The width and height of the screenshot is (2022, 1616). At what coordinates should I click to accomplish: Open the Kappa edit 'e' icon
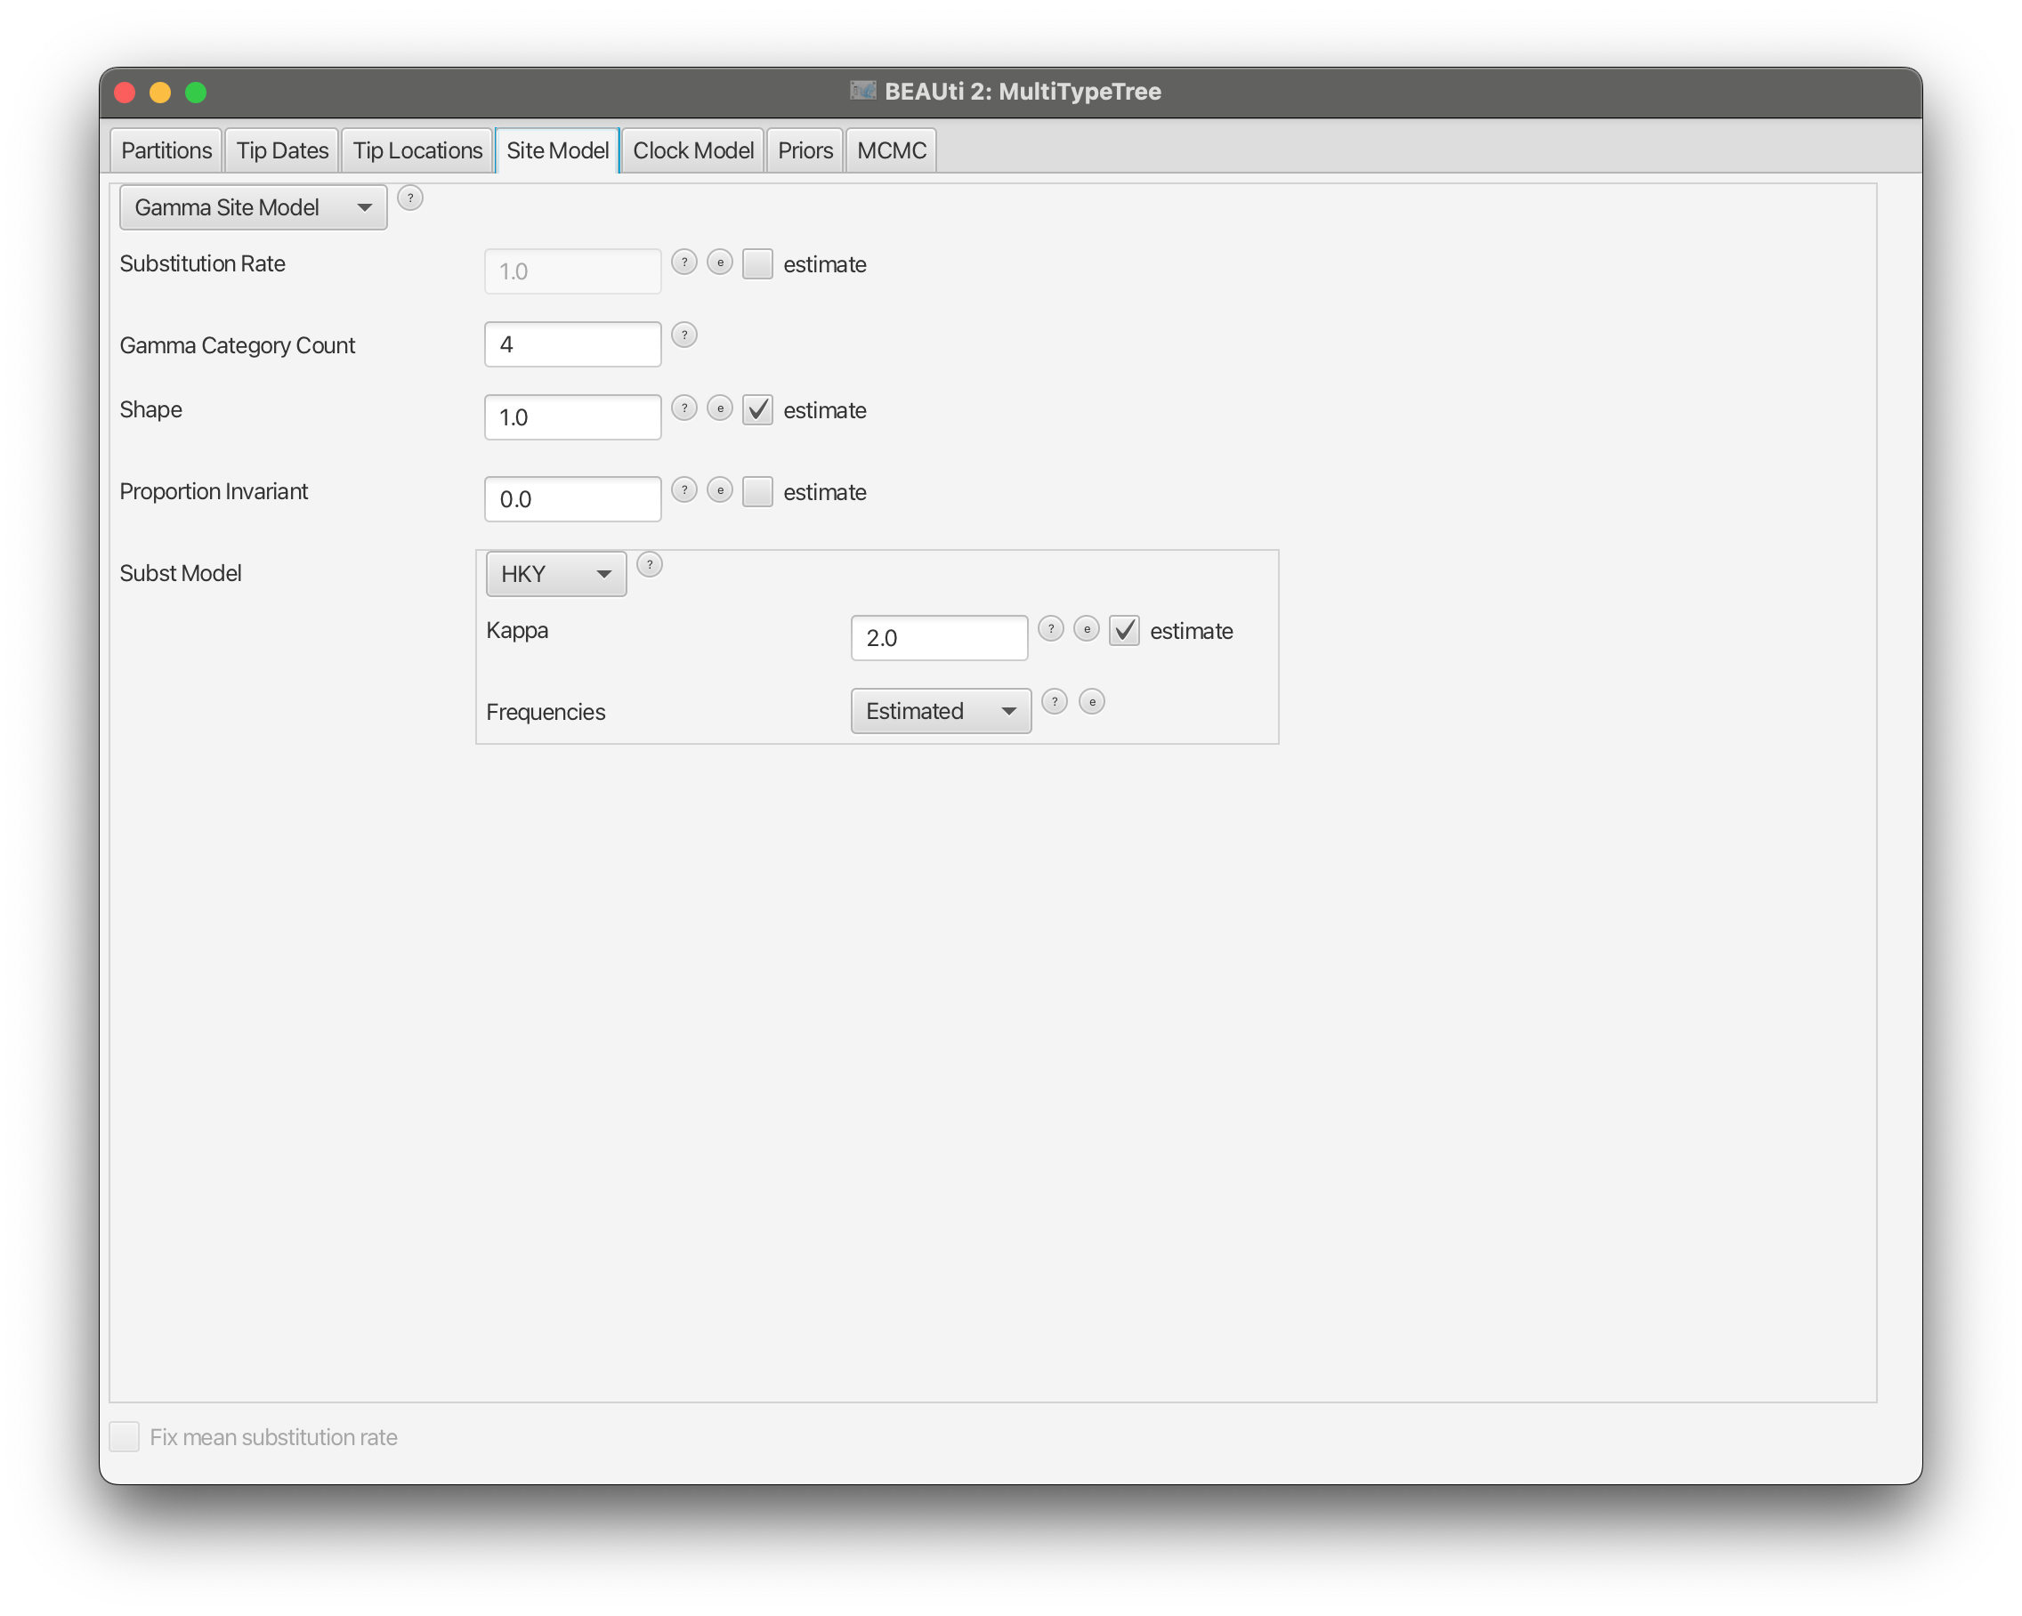(x=1086, y=628)
